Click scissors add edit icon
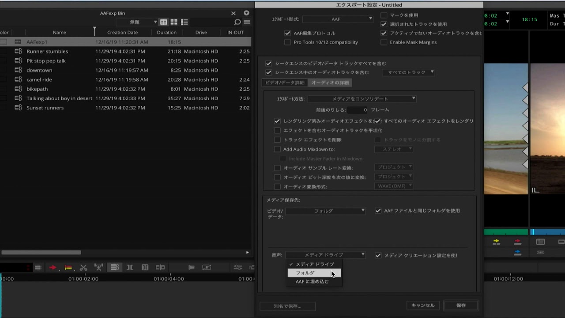The width and height of the screenshot is (565, 318). click(83, 267)
